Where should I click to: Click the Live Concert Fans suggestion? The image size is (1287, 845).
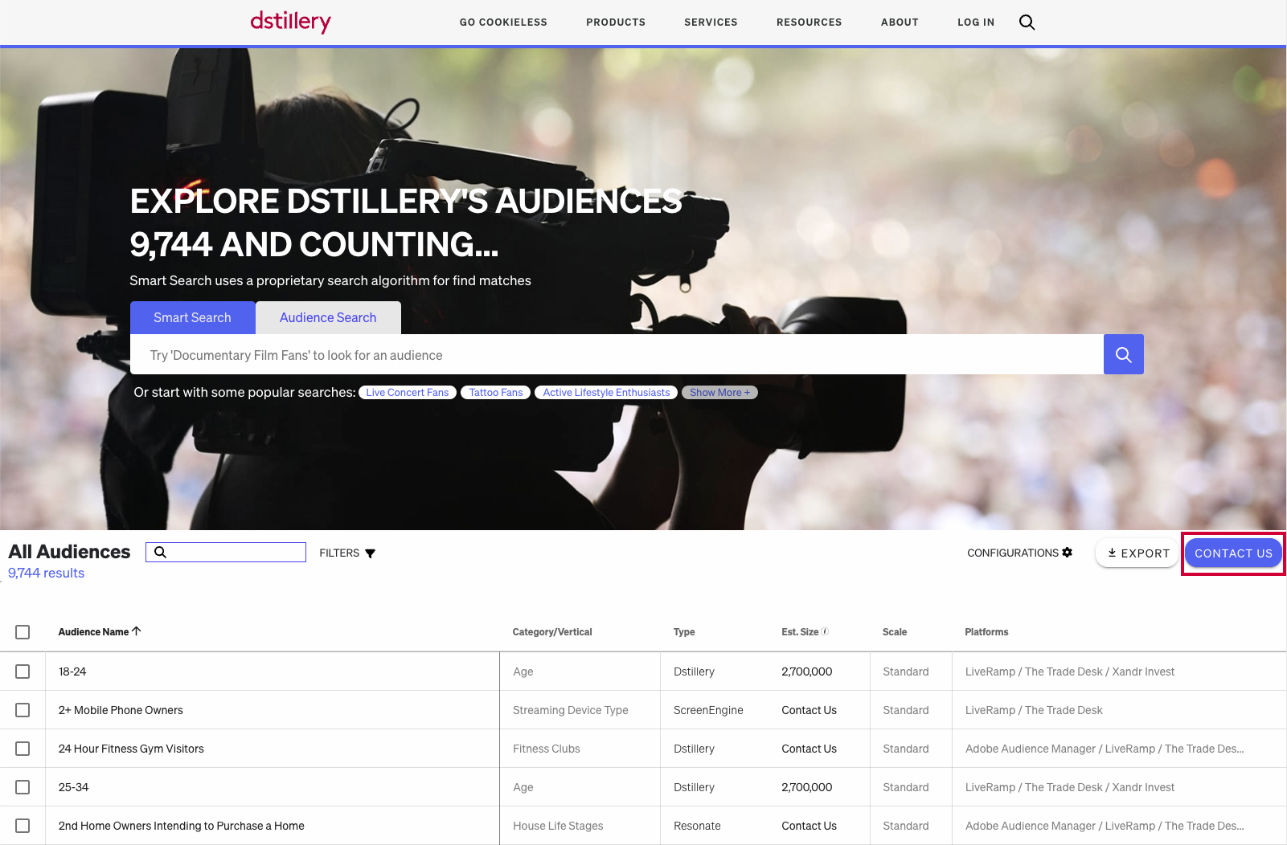(408, 393)
